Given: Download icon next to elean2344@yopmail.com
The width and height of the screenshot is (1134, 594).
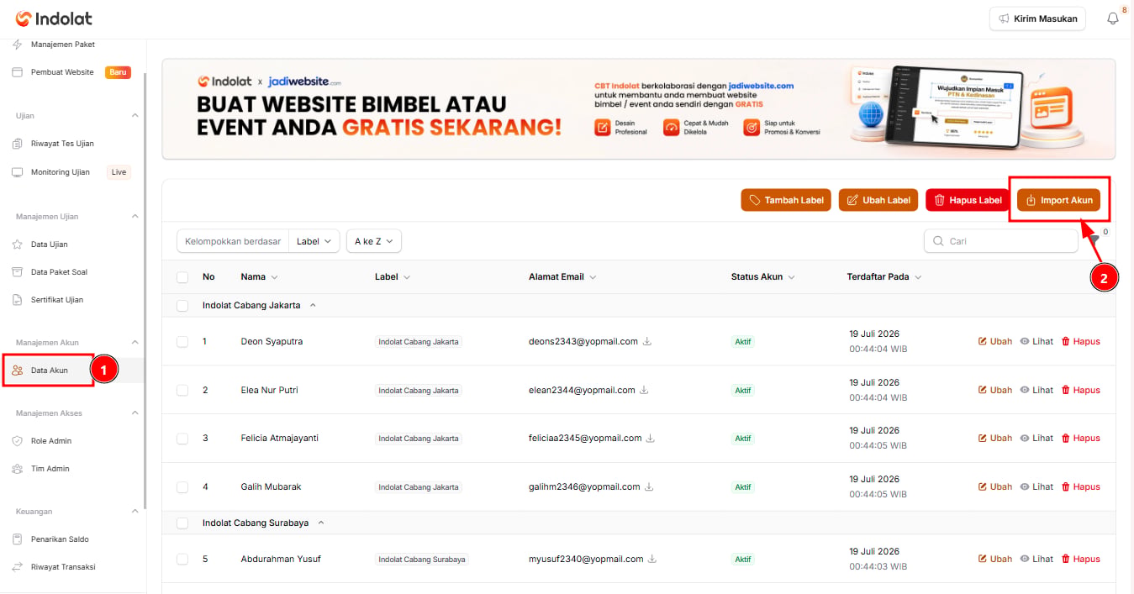Looking at the screenshot, I should (x=644, y=390).
